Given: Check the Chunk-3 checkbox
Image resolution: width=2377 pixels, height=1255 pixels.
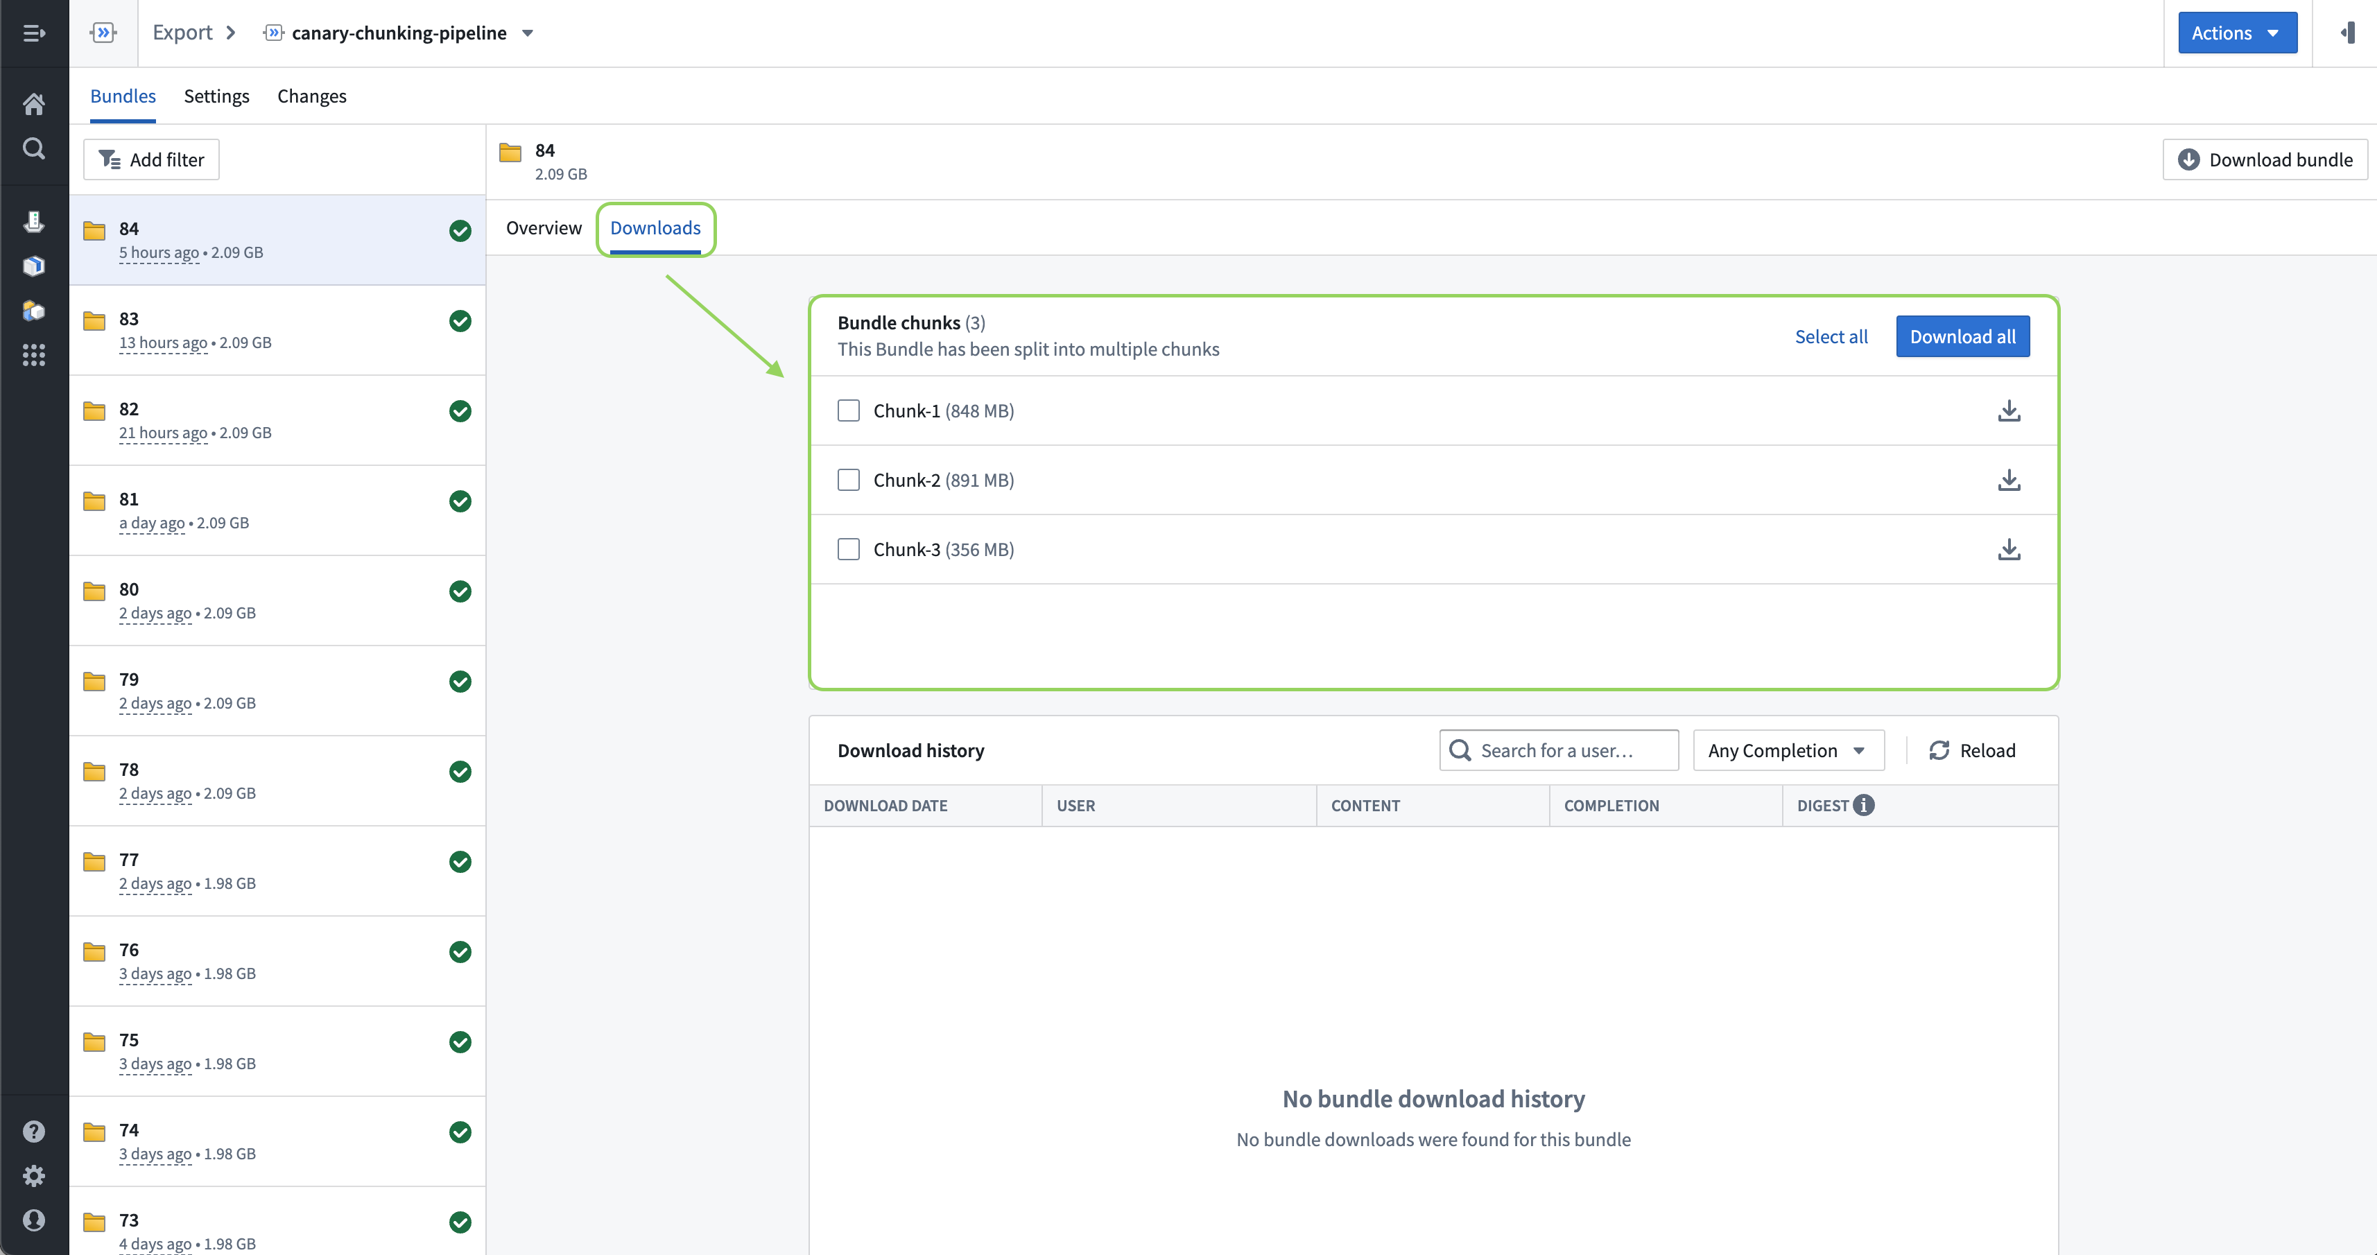Looking at the screenshot, I should pyautogui.click(x=848, y=549).
